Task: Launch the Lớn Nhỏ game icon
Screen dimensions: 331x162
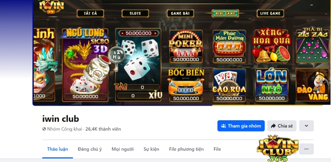Action: pyautogui.click(x=272, y=85)
